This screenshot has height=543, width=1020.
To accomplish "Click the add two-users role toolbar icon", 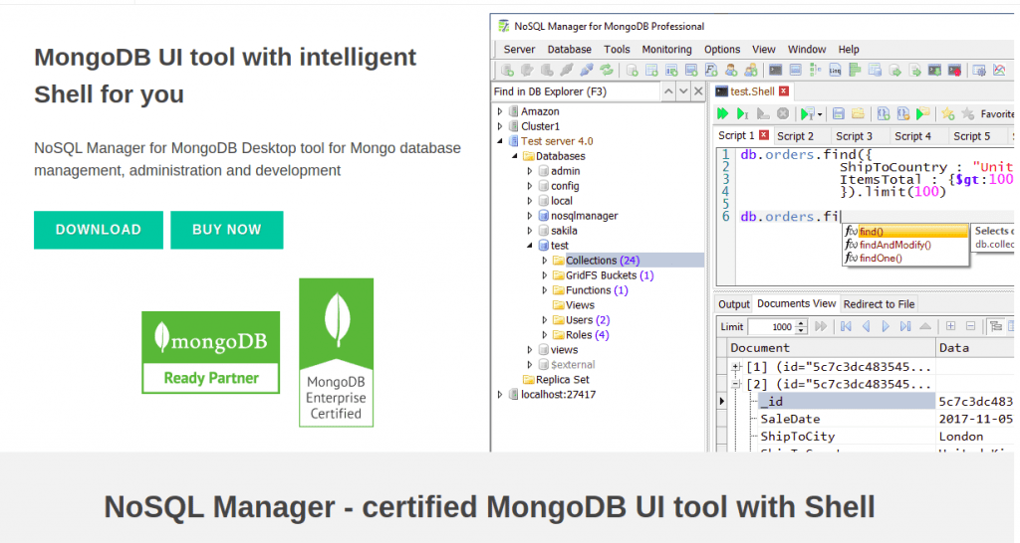I will 751,71.
